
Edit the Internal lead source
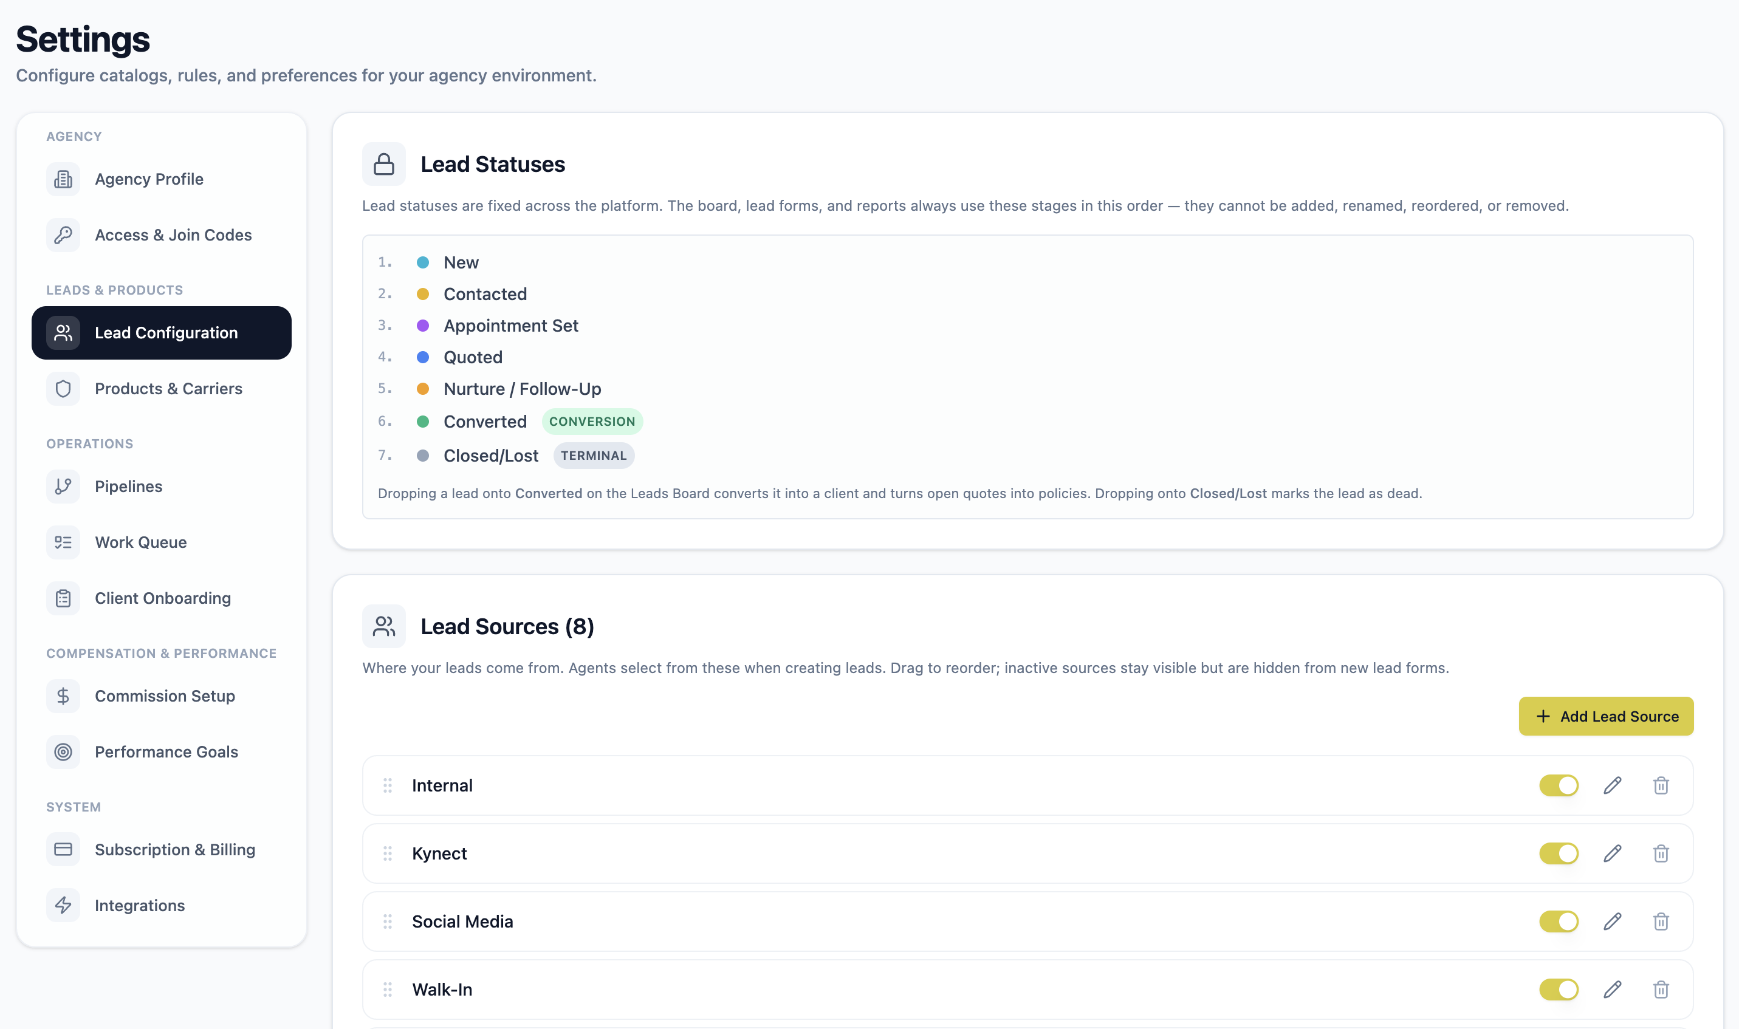point(1613,785)
